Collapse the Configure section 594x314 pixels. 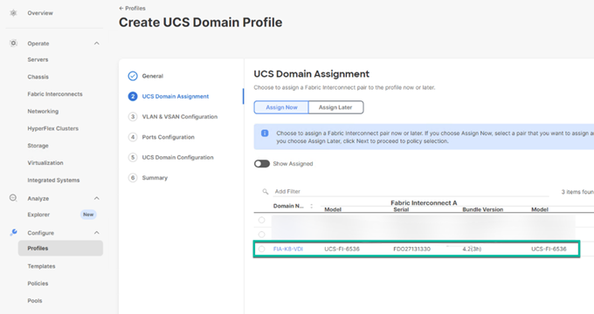[97, 233]
